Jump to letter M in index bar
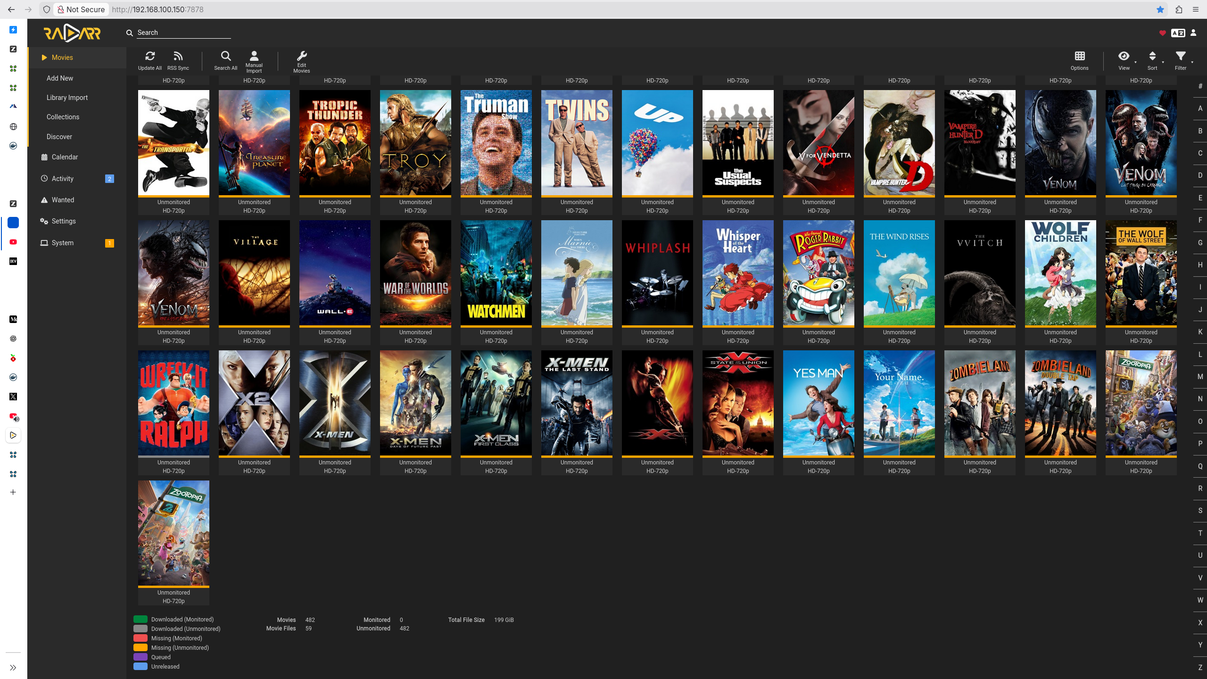The image size is (1207, 679). point(1200,377)
